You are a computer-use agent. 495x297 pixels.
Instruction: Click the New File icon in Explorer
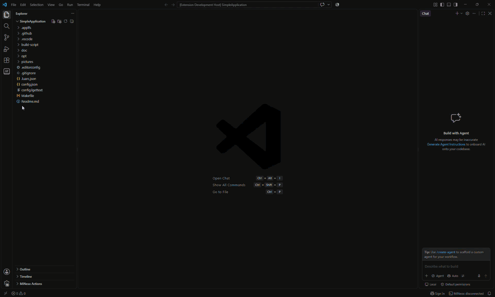(x=53, y=21)
